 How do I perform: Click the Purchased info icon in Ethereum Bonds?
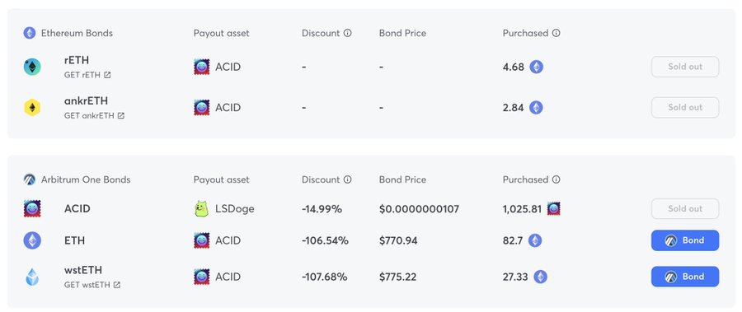tap(556, 33)
